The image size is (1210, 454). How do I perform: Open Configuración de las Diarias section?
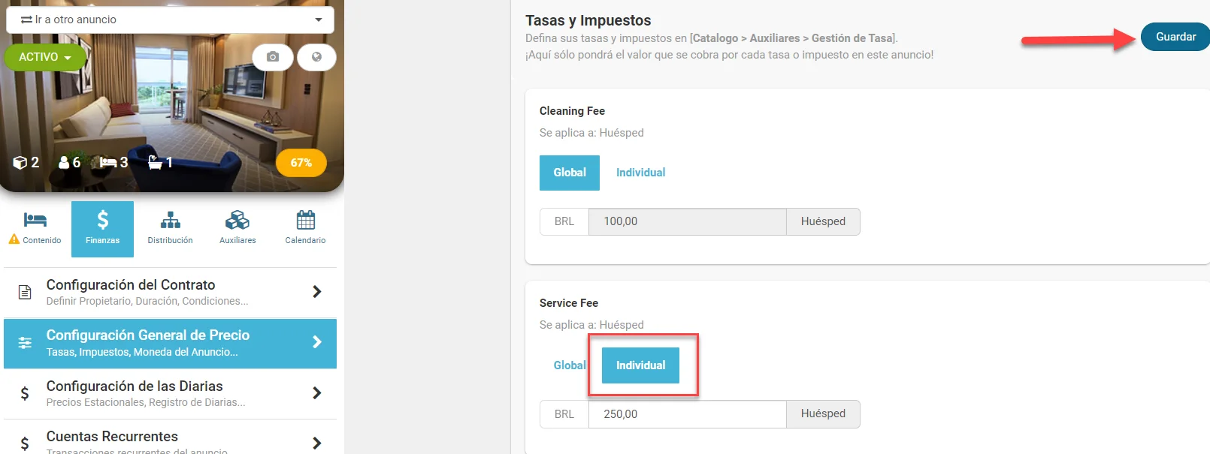tap(171, 393)
